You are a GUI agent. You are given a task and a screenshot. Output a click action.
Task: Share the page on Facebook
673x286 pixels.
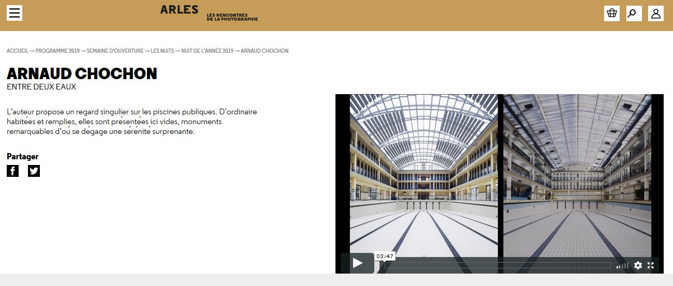tap(12, 171)
